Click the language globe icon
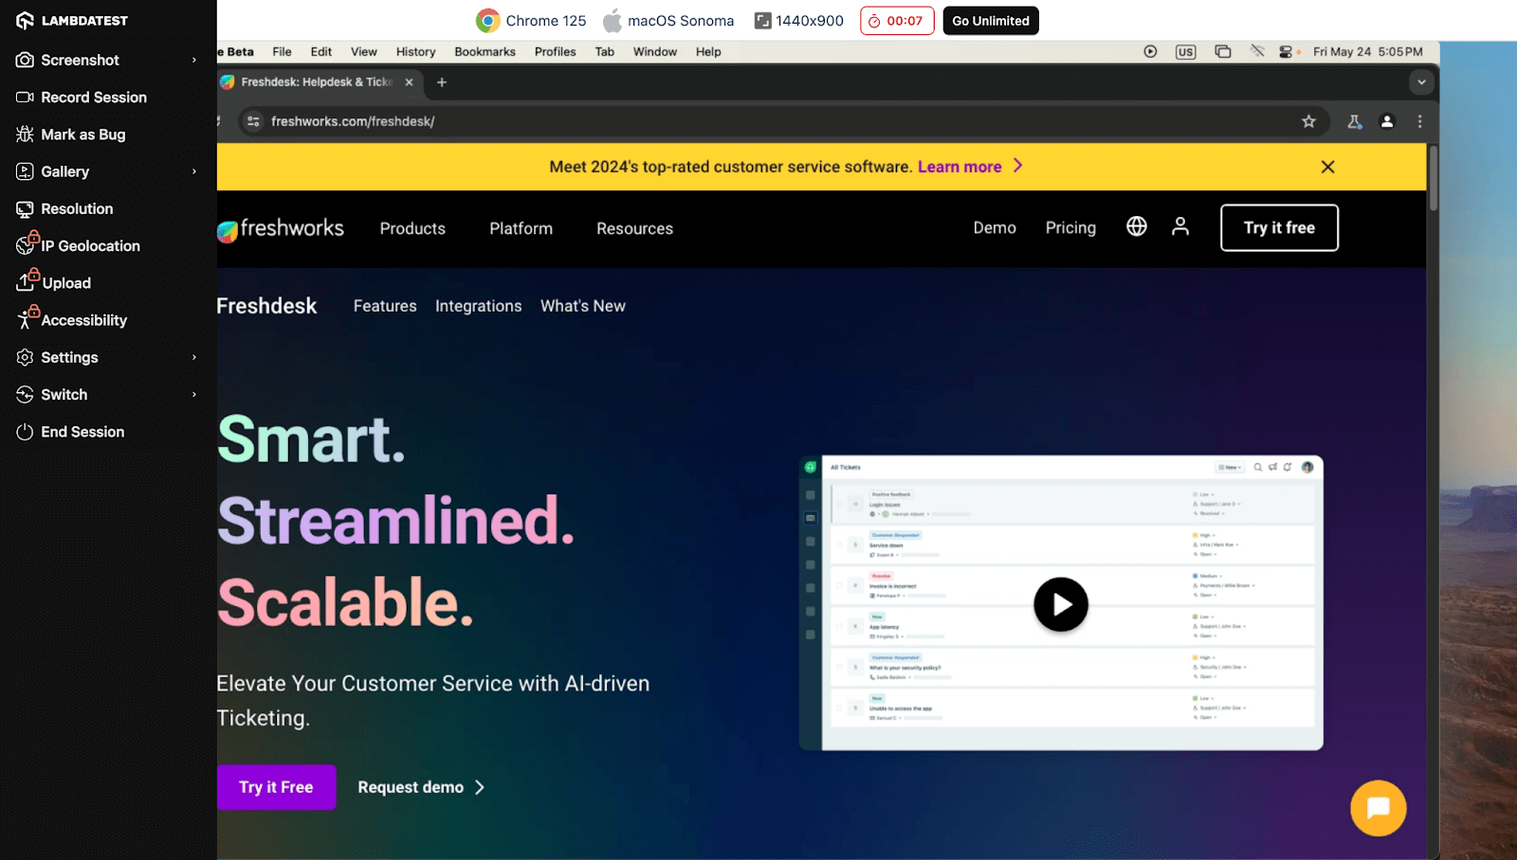 [1137, 226]
